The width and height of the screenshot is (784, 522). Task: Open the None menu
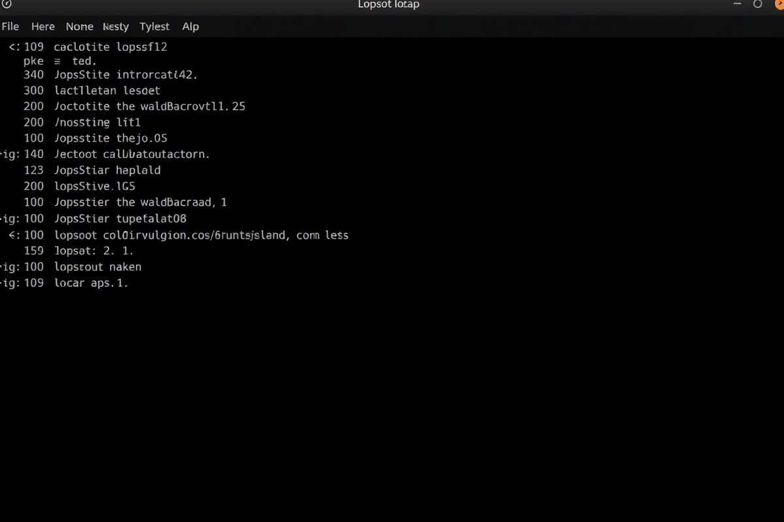(80, 27)
